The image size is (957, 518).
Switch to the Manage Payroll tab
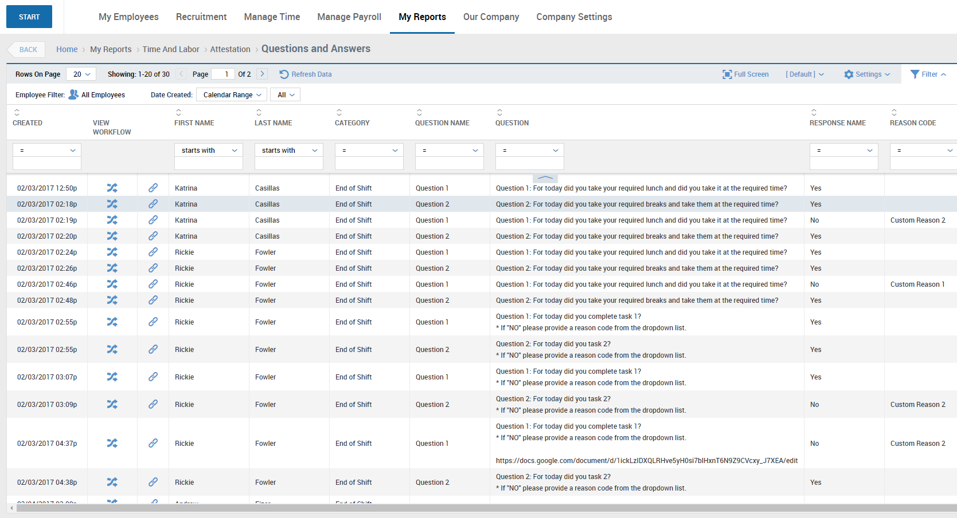pos(349,17)
